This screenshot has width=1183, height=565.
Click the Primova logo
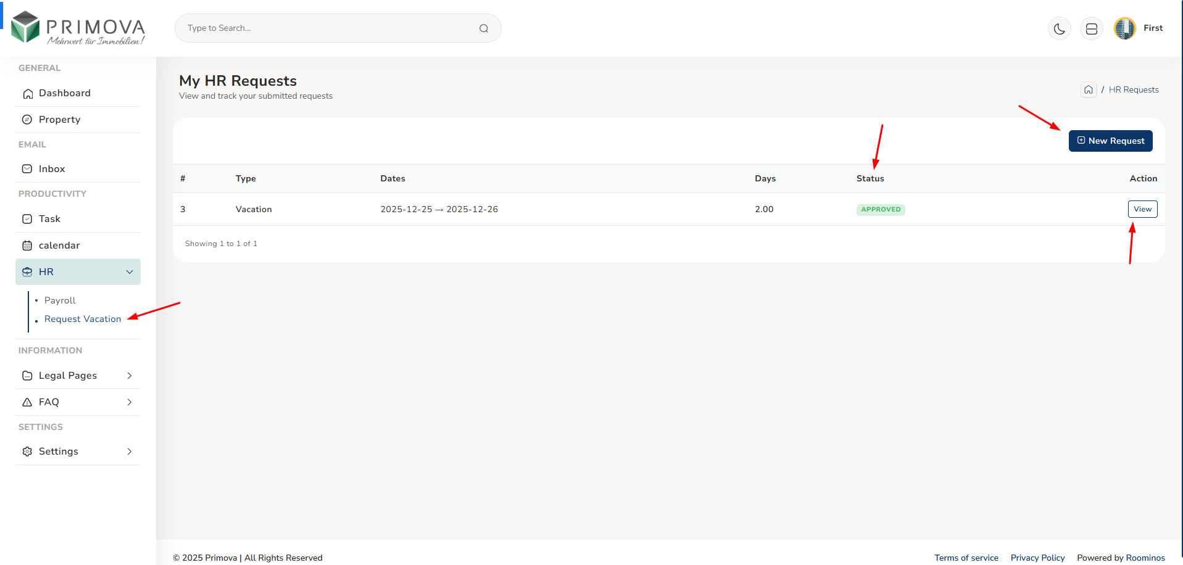click(78, 28)
